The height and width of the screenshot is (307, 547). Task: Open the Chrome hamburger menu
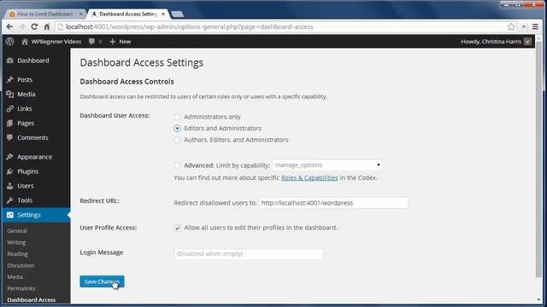(535, 26)
